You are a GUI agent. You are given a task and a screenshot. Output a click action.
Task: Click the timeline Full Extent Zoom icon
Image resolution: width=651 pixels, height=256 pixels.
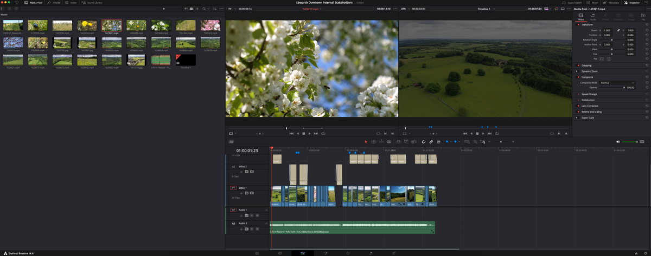tap(467, 141)
